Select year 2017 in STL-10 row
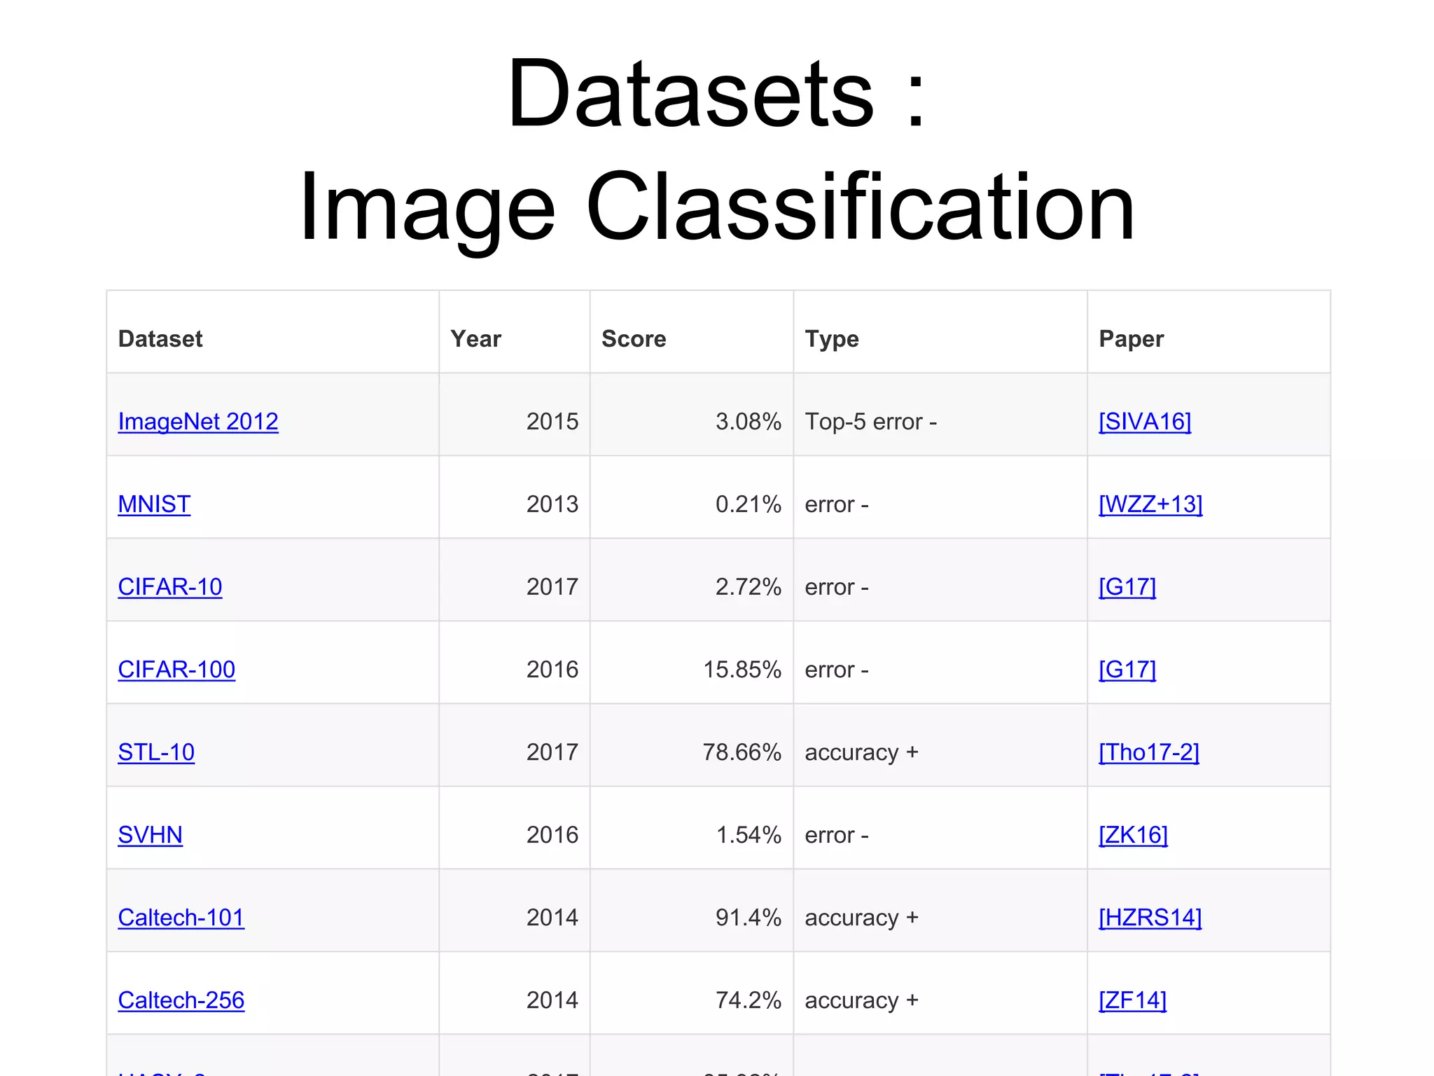Image resolution: width=1434 pixels, height=1076 pixels. [552, 752]
